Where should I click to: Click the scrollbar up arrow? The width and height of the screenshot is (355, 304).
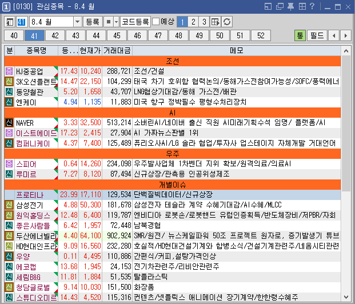tap(346, 51)
